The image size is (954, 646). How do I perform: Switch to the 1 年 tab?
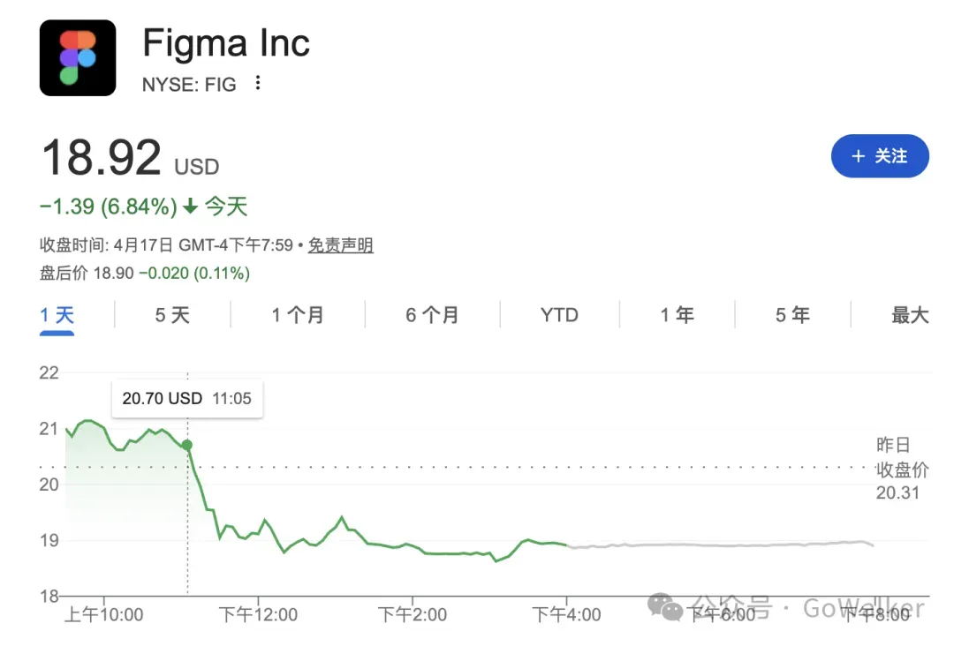pos(677,315)
